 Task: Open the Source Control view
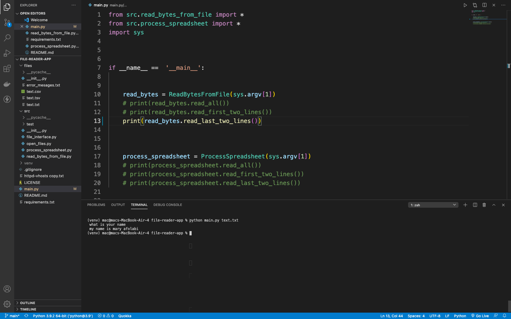(7, 23)
